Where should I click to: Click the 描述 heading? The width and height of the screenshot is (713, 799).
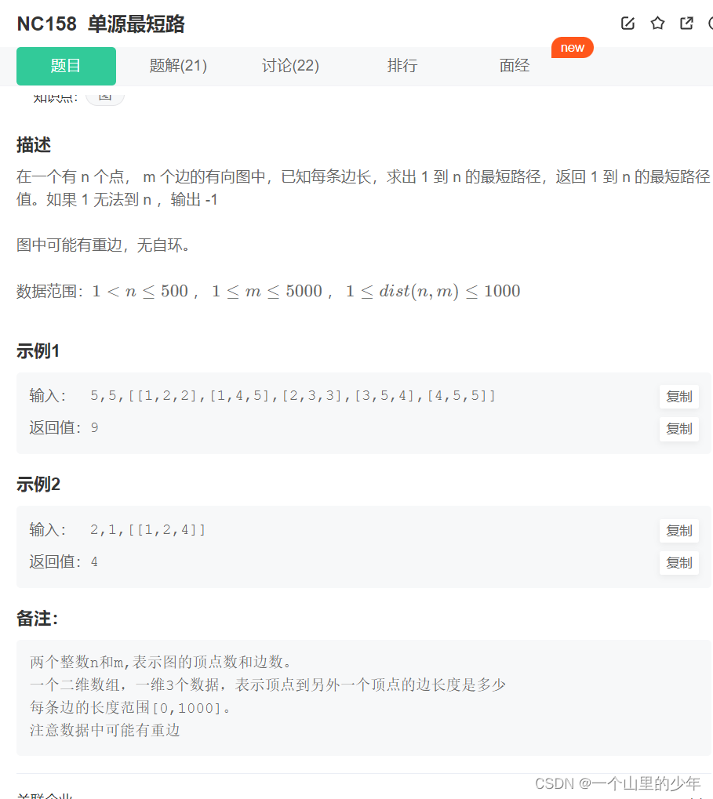coord(34,145)
